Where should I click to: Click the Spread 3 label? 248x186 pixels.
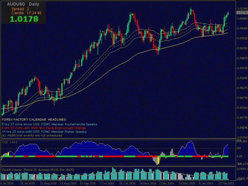pos(20,9)
